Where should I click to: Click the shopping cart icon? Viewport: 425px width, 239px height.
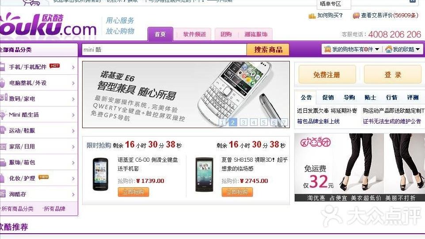[x=328, y=49]
